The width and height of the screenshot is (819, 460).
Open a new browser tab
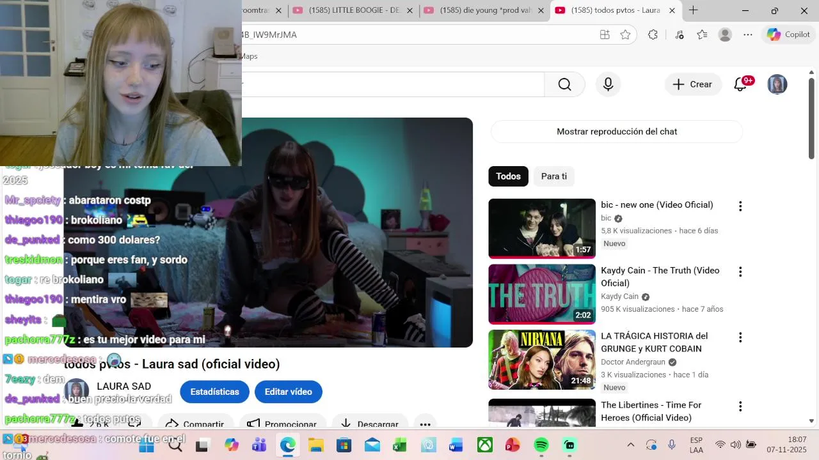(x=693, y=10)
